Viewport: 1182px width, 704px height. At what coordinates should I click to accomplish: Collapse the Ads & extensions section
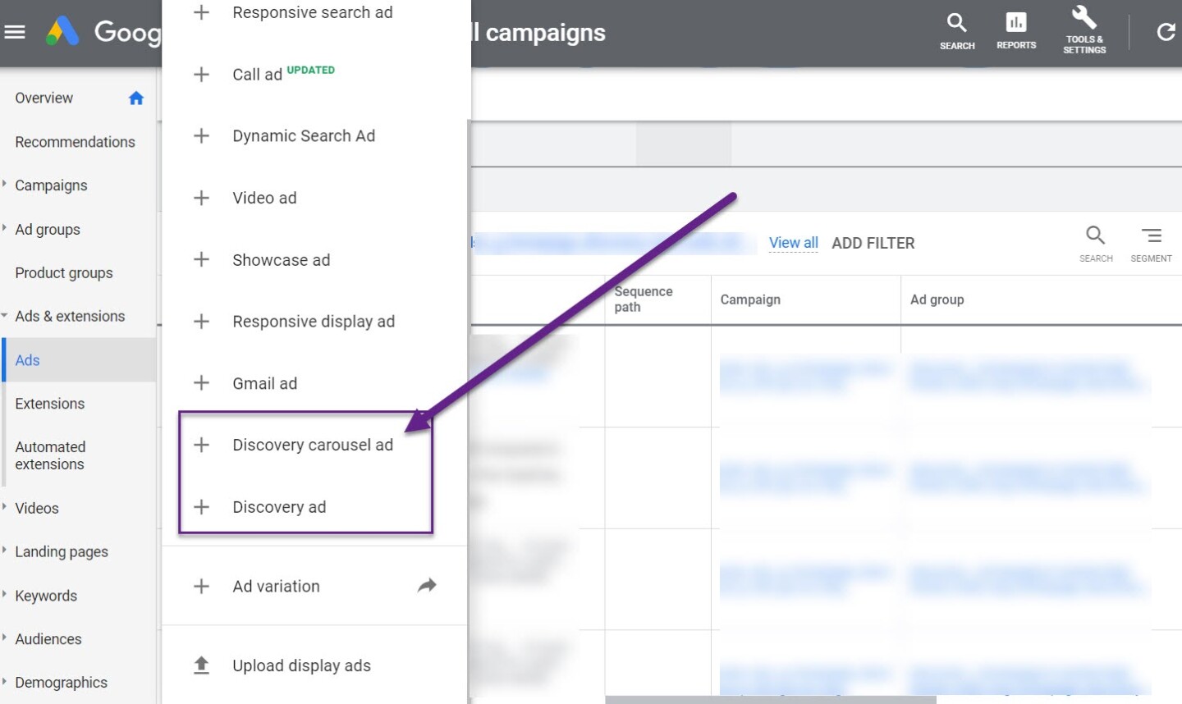coord(5,316)
